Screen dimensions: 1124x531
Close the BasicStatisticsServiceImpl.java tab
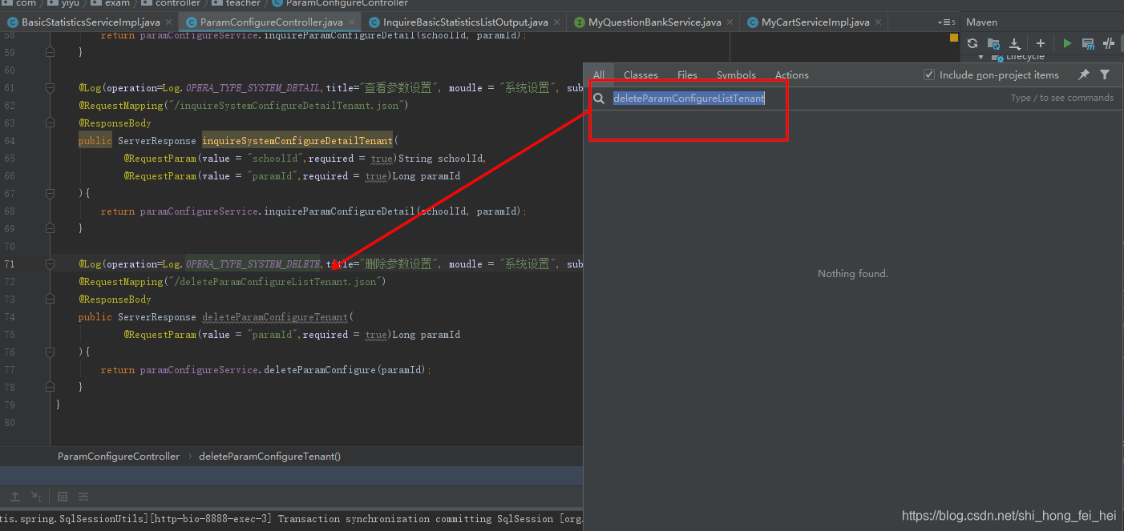[x=168, y=22]
